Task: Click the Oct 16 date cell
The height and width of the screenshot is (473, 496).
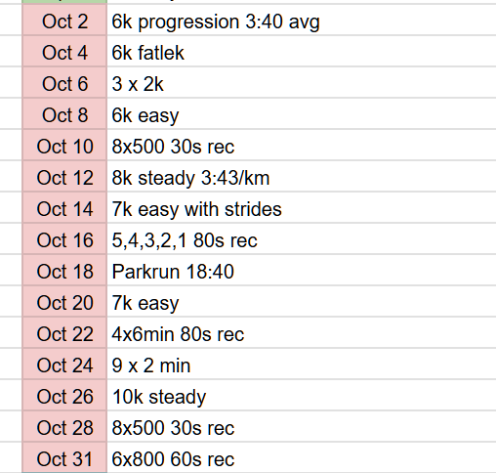Action: [64, 238]
